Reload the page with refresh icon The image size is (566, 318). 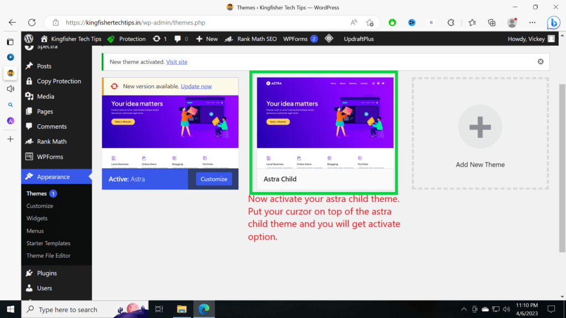32,22
